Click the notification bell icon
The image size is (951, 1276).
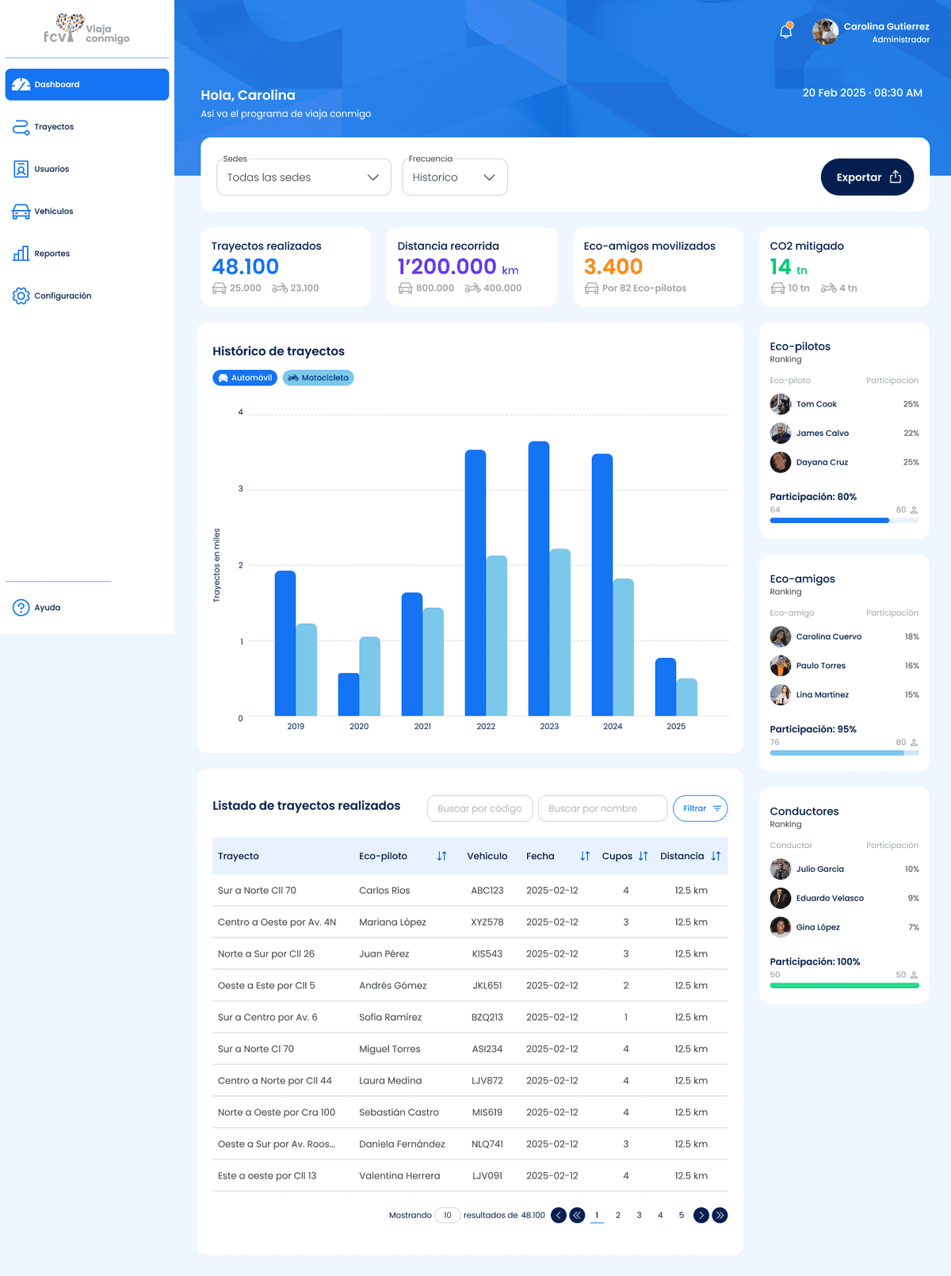786,32
